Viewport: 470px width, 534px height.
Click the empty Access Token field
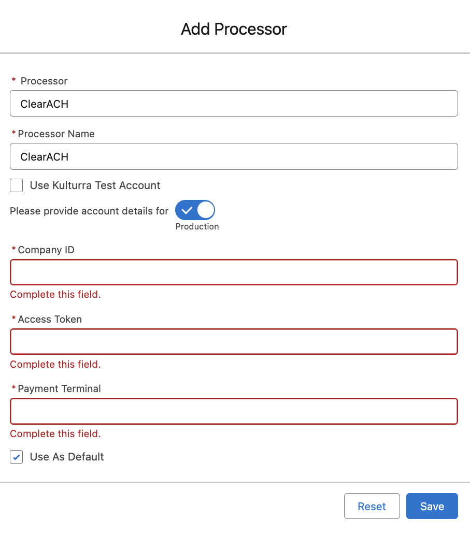pos(234,342)
